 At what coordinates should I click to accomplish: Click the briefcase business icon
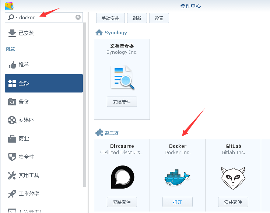pos(12,139)
